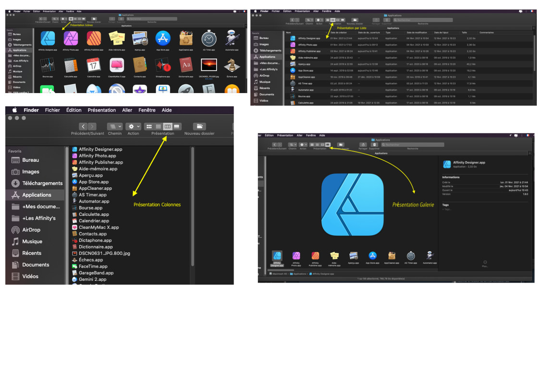Viewport: 540px width, 384px height.
Task: Click Macintosh HD in the gallery window path bar
Action: 278,274
